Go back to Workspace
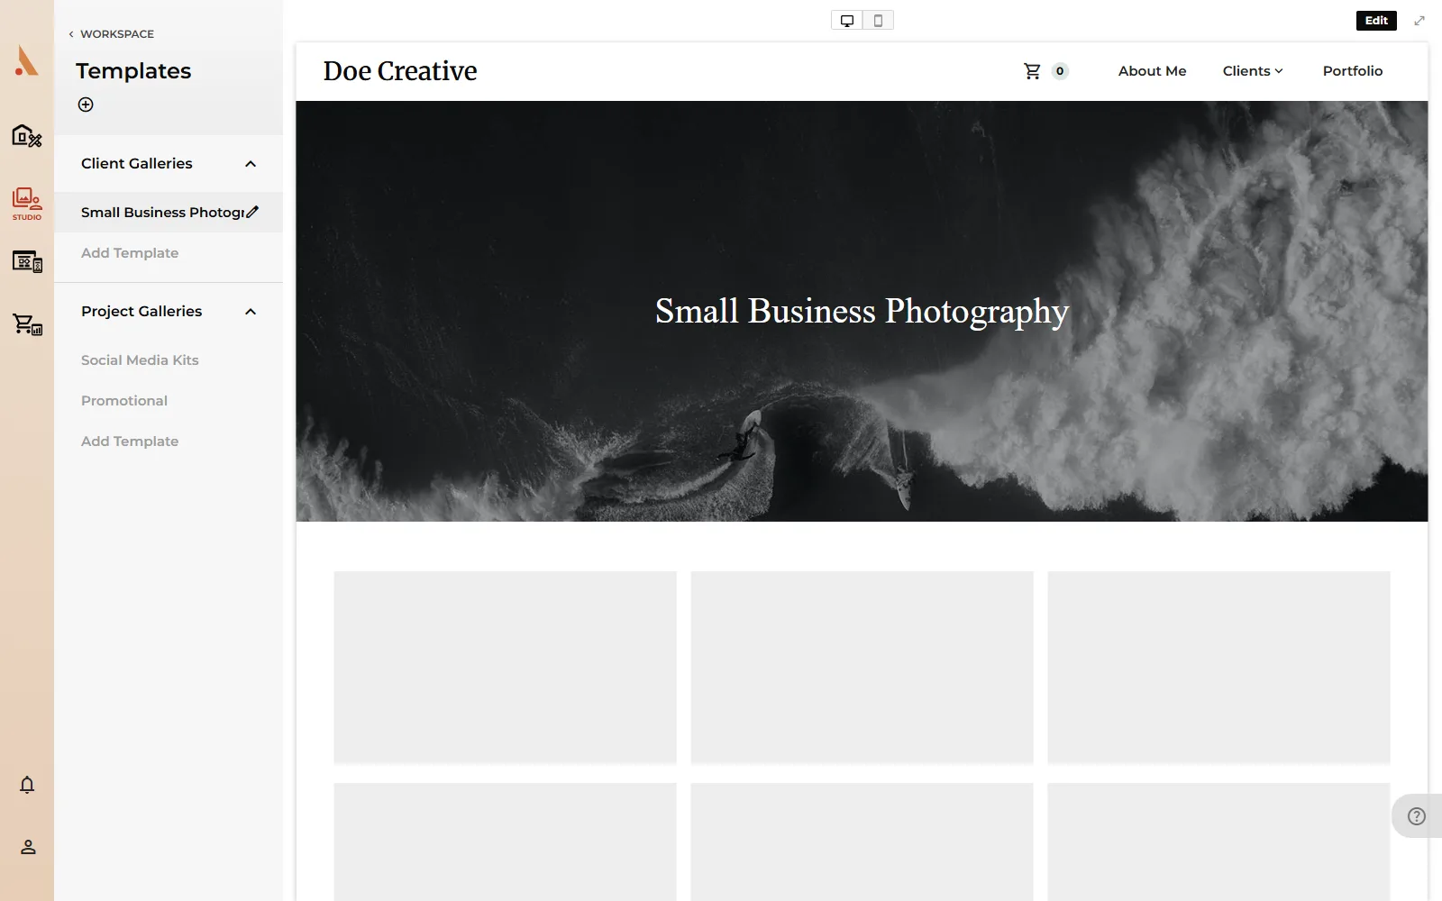The image size is (1442, 901). pyautogui.click(x=112, y=34)
